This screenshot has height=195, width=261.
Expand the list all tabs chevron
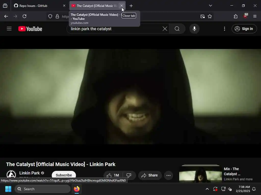coord(210,6)
